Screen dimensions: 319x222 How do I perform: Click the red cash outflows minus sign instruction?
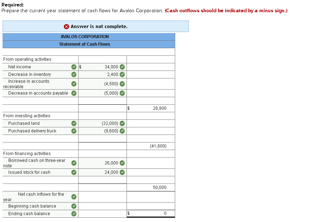click(x=226, y=10)
